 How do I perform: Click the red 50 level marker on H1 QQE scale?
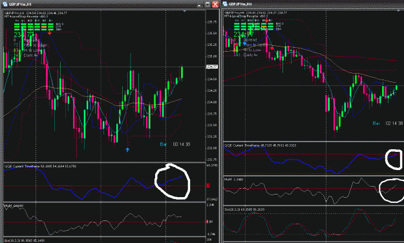click(207, 185)
